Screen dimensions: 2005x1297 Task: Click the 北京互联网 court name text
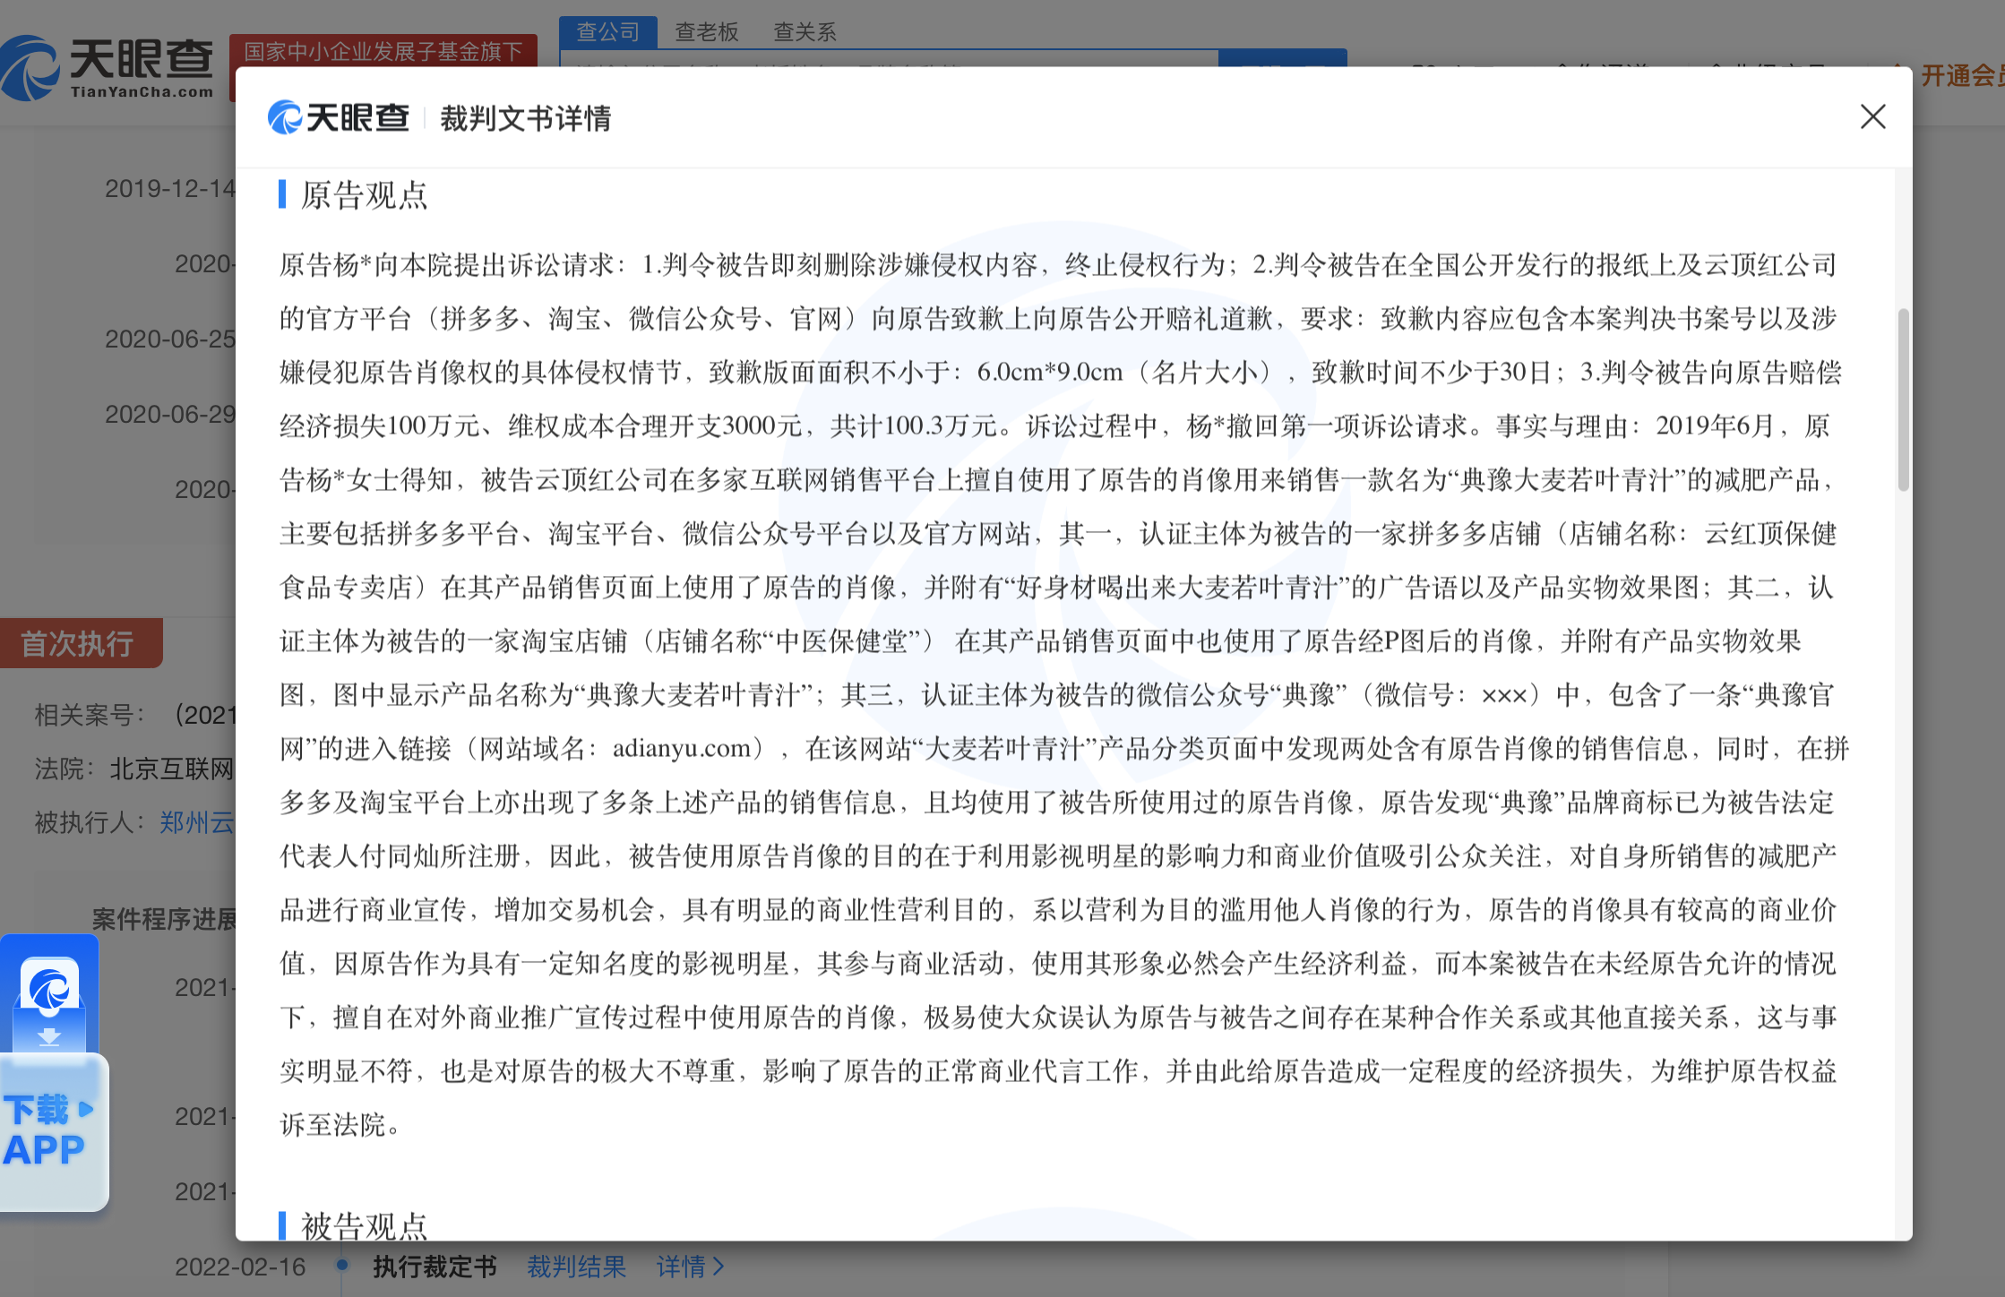(172, 769)
